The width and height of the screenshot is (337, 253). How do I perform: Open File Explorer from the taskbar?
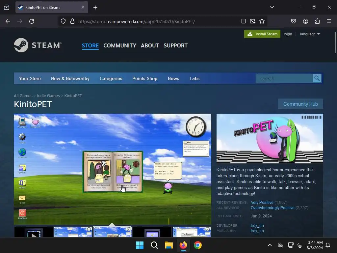click(169, 245)
